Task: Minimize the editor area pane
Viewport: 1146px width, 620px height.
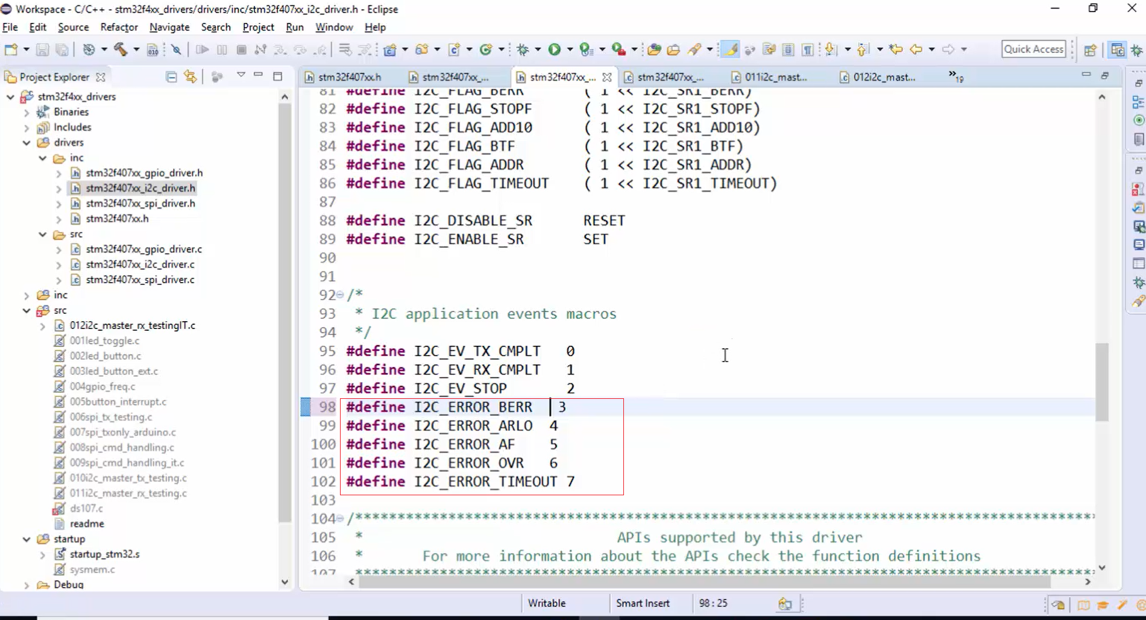Action: (1086, 75)
